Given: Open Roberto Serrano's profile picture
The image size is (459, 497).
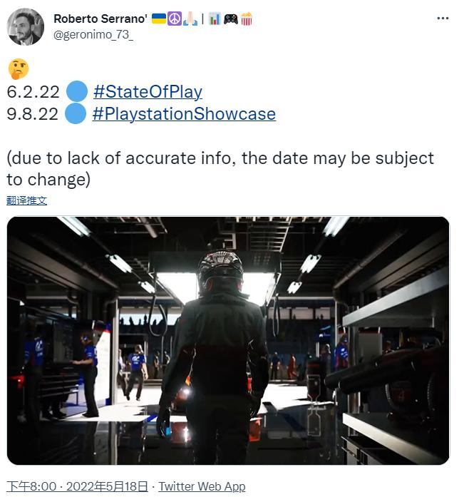Looking at the screenshot, I should 26,27.
